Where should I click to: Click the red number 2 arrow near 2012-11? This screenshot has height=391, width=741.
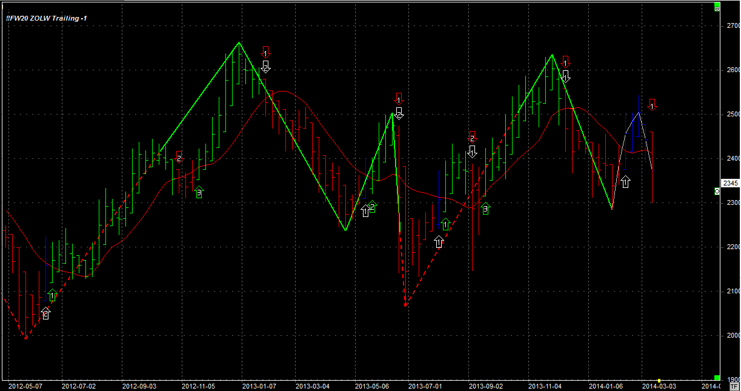[x=179, y=157]
